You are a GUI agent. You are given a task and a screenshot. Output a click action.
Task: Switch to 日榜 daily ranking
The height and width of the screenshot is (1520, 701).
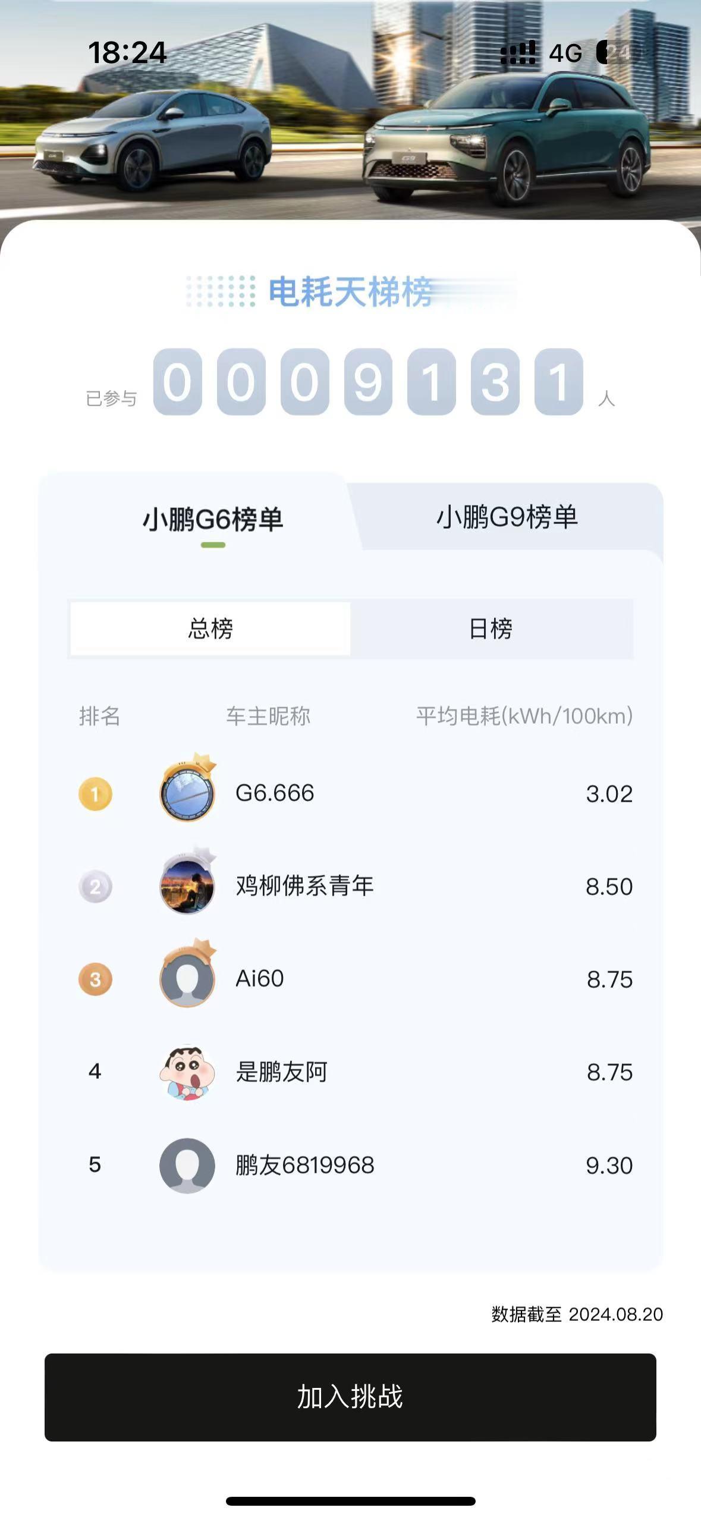point(491,629)
